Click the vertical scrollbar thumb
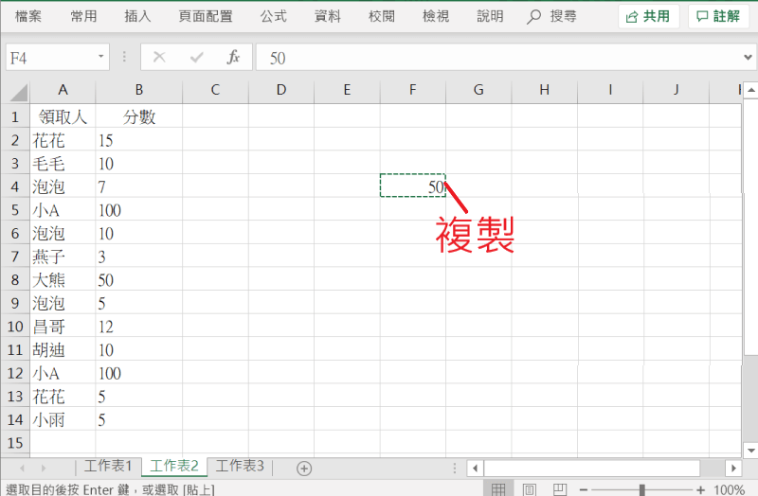 (x=750, y=227)
